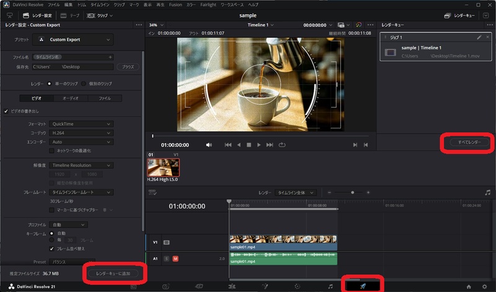Open Timeline 1 selector dropdown
The image size is (496, 292).
point(260,25)
